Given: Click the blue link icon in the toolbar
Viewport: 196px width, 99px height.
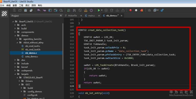Looking at the screenshot, I should [162, 10].
